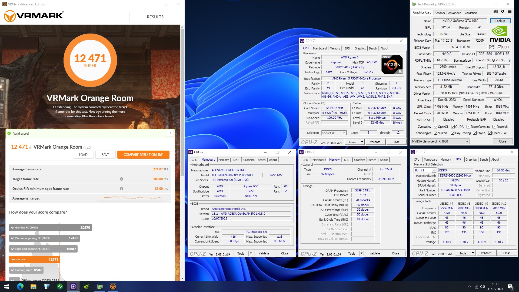Screen dimensions: 519x292
Task: Toggle the Vulkan checkbox
Action: (435, 133)
